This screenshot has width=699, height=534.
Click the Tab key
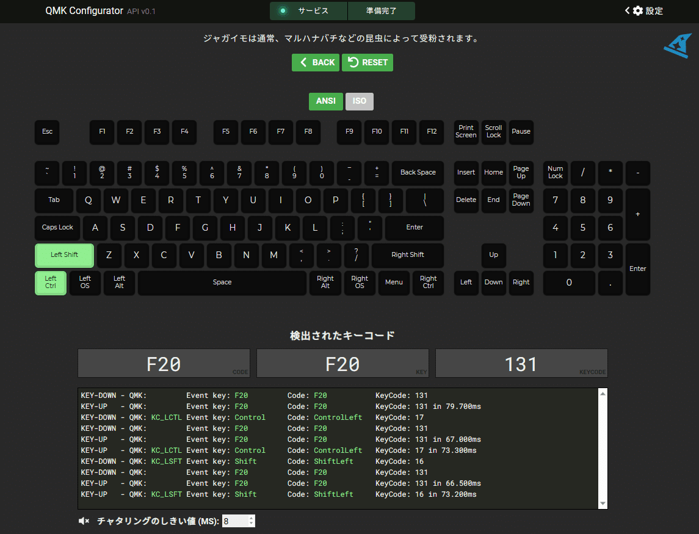point(54,200)
